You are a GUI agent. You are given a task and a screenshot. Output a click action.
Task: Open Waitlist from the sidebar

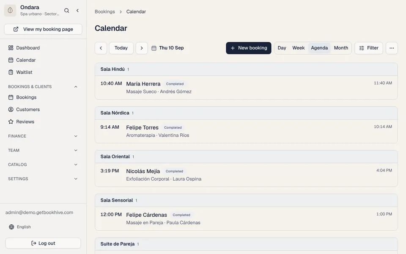(x=43, y=72)
